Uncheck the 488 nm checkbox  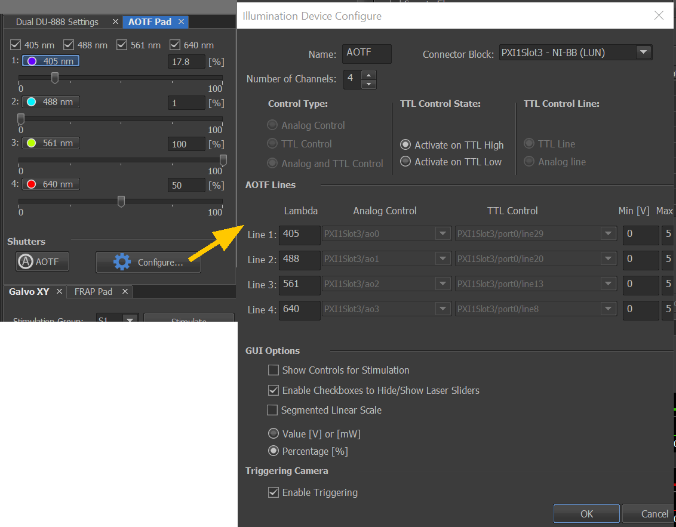click(69, 45)
